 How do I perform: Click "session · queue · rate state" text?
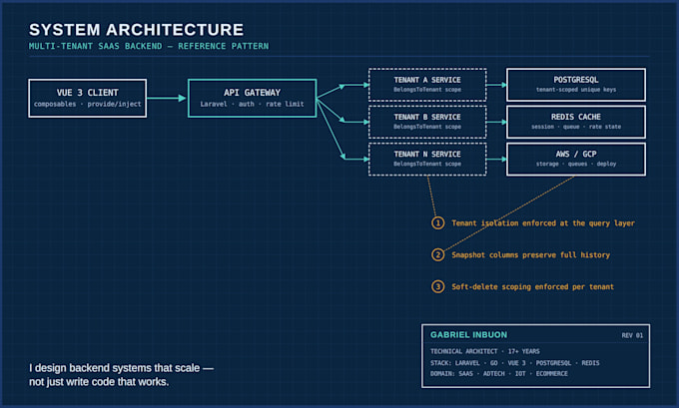[x=576, y=127]
